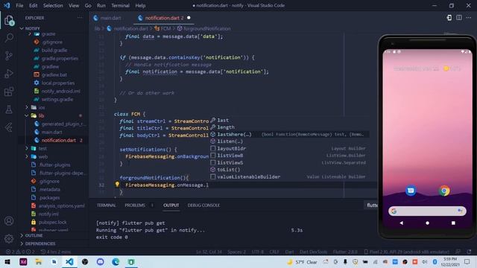Image resolution: width=477 pixels, height=268 pixels.
Task: Choose the valueListenableBuilder snippet suggestion
Action: [289, 176]
